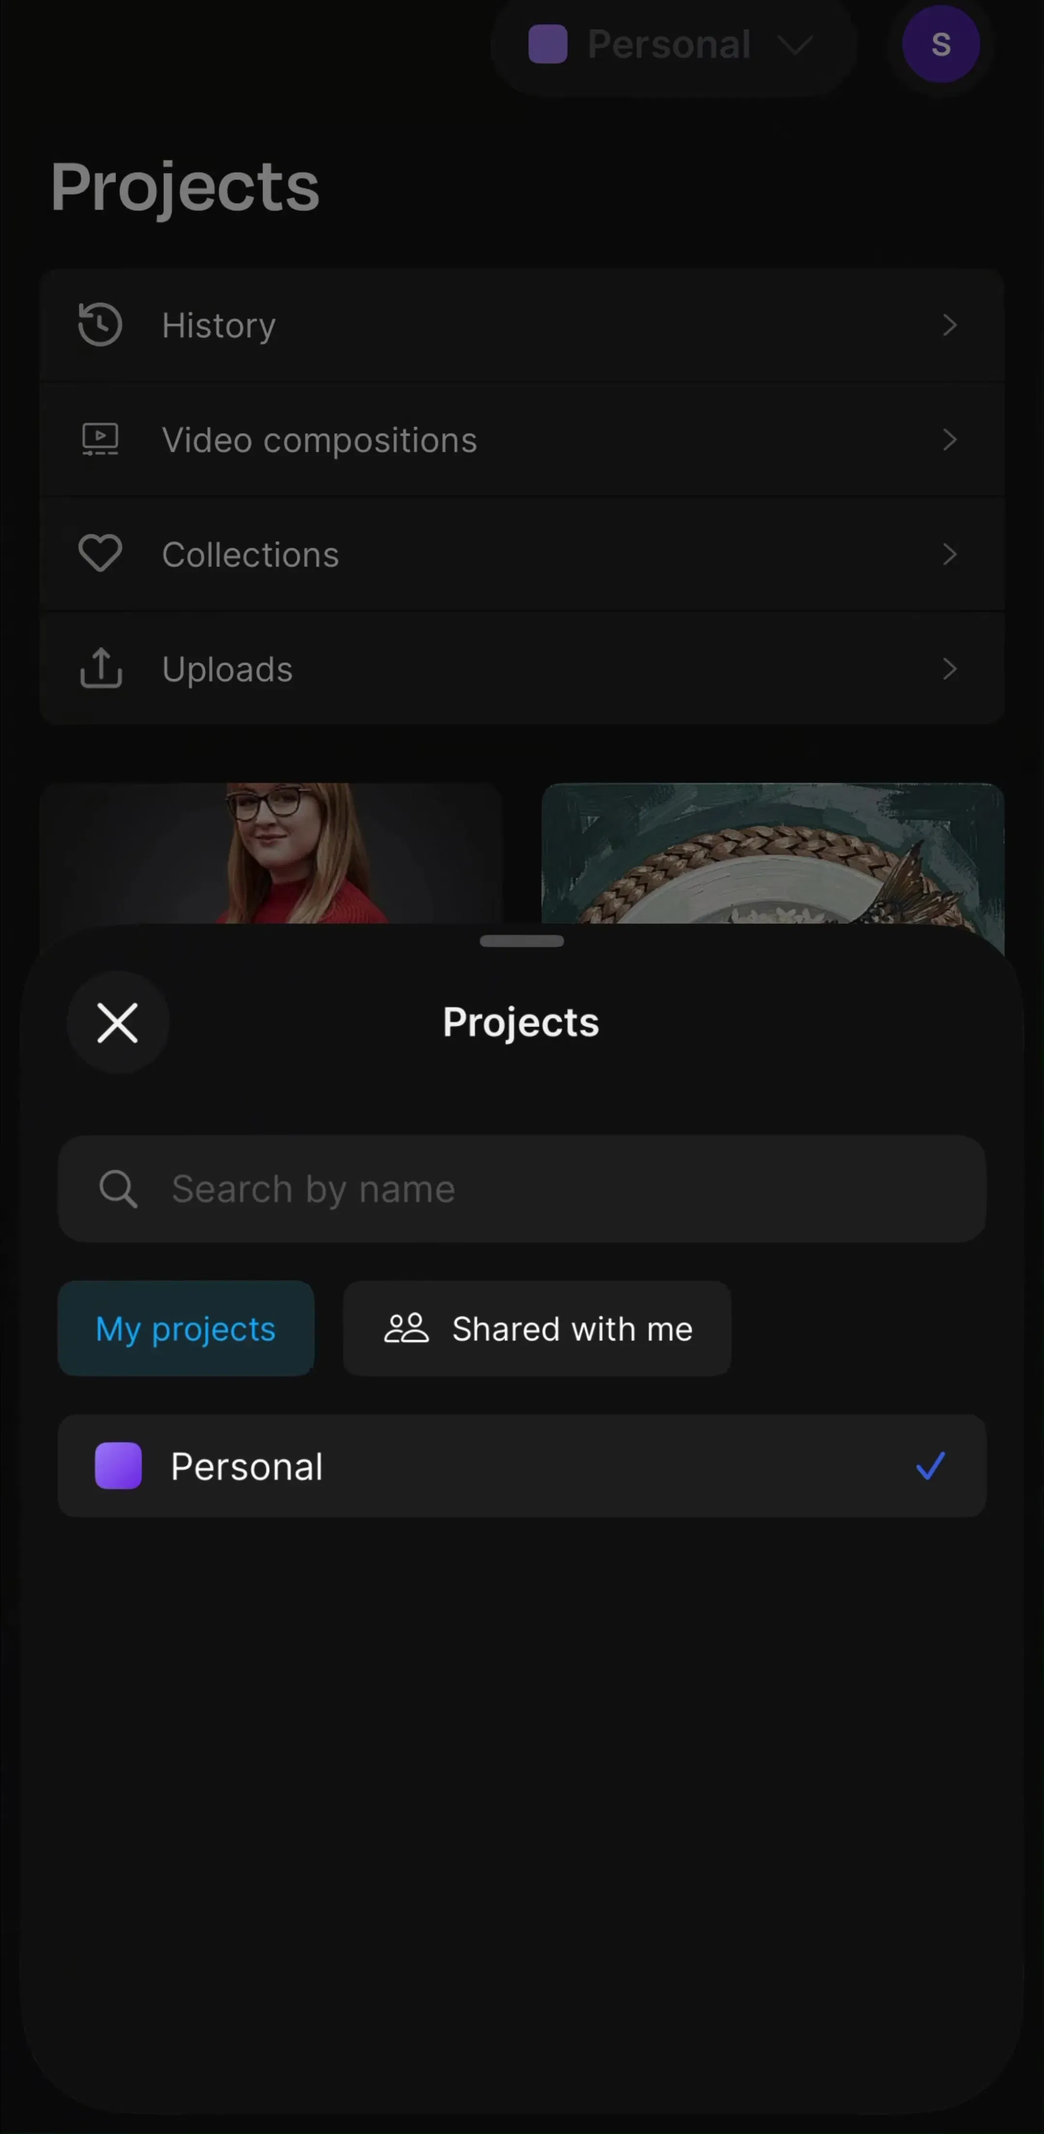The image size is (1044, 2134).
Task: Open Uploads
Action: (x=522, y=668)
